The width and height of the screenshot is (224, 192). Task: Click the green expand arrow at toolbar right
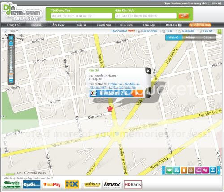tap(220, 31)
